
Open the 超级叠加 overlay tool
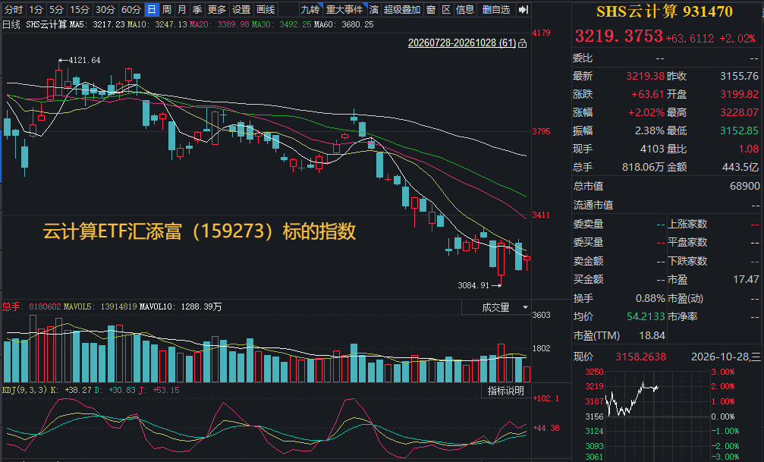402,10
